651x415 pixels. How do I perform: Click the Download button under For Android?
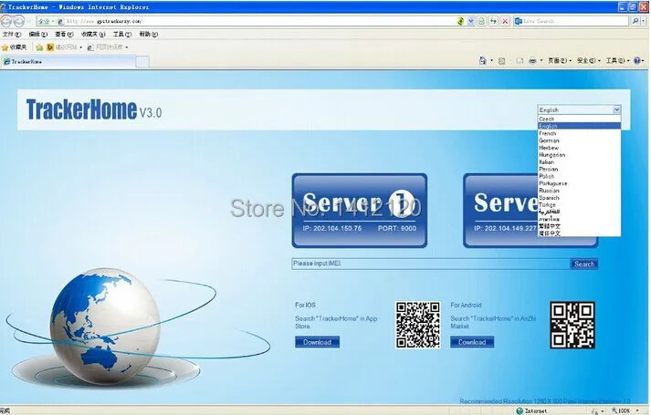[x=472, y=342]
